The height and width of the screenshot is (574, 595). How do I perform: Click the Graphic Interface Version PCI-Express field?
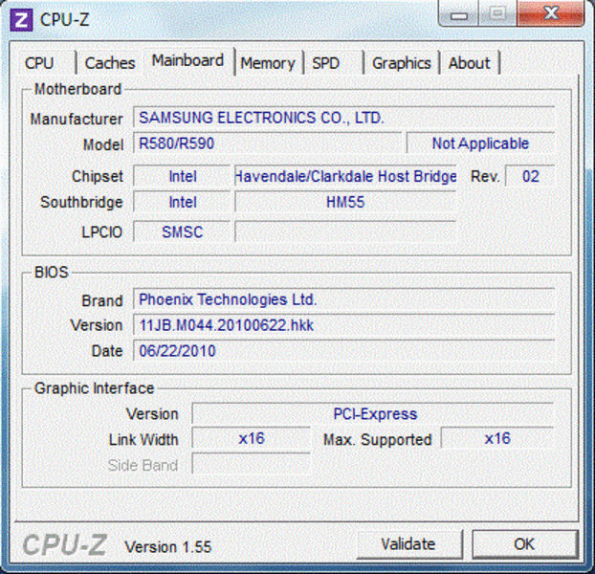tap(373, 414)
